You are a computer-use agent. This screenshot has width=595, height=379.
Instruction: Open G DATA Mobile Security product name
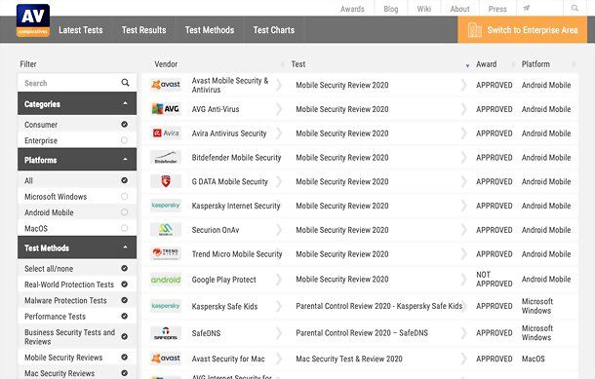[230, 181]
